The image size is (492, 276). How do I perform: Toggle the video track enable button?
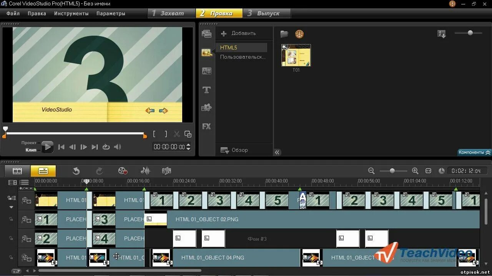[x=26, y=200]
